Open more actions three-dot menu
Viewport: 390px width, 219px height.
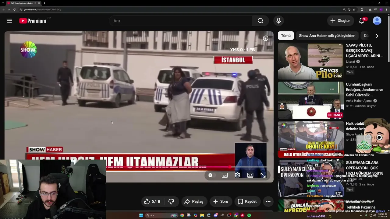pos(268,201)
